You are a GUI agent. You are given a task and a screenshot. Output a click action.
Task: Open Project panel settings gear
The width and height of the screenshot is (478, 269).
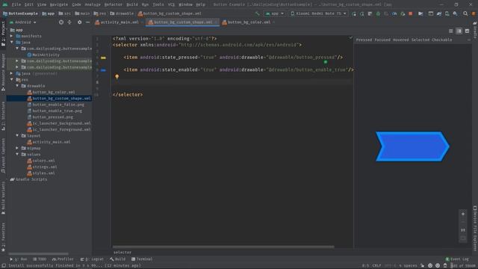(x=80, y=22)
